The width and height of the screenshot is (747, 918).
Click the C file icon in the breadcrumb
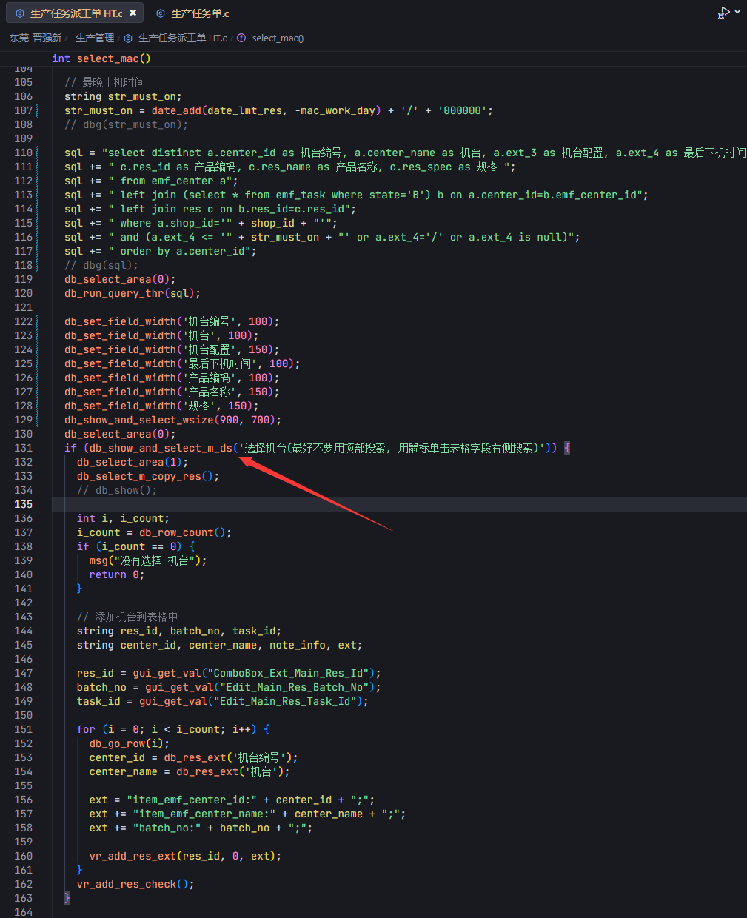click(x=128, y=38)
